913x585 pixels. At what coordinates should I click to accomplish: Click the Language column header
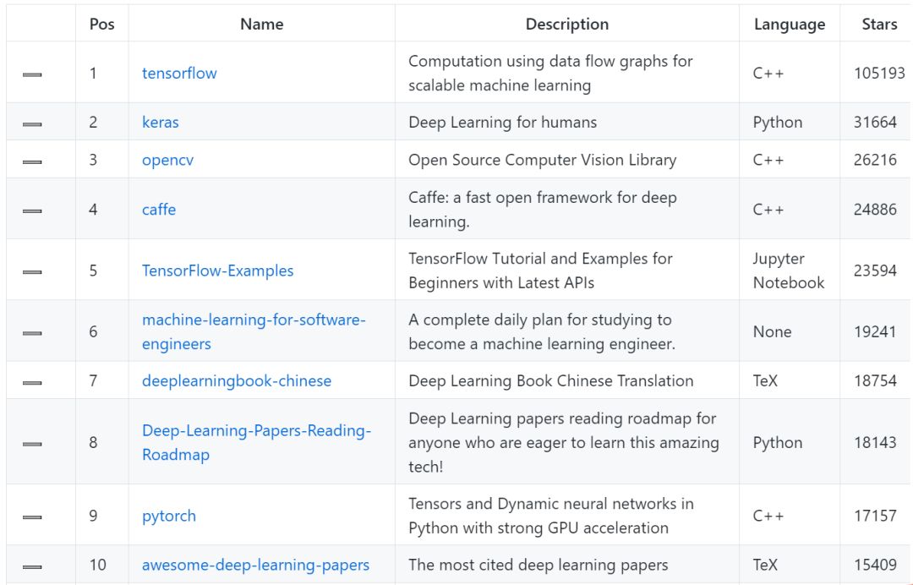789,25
